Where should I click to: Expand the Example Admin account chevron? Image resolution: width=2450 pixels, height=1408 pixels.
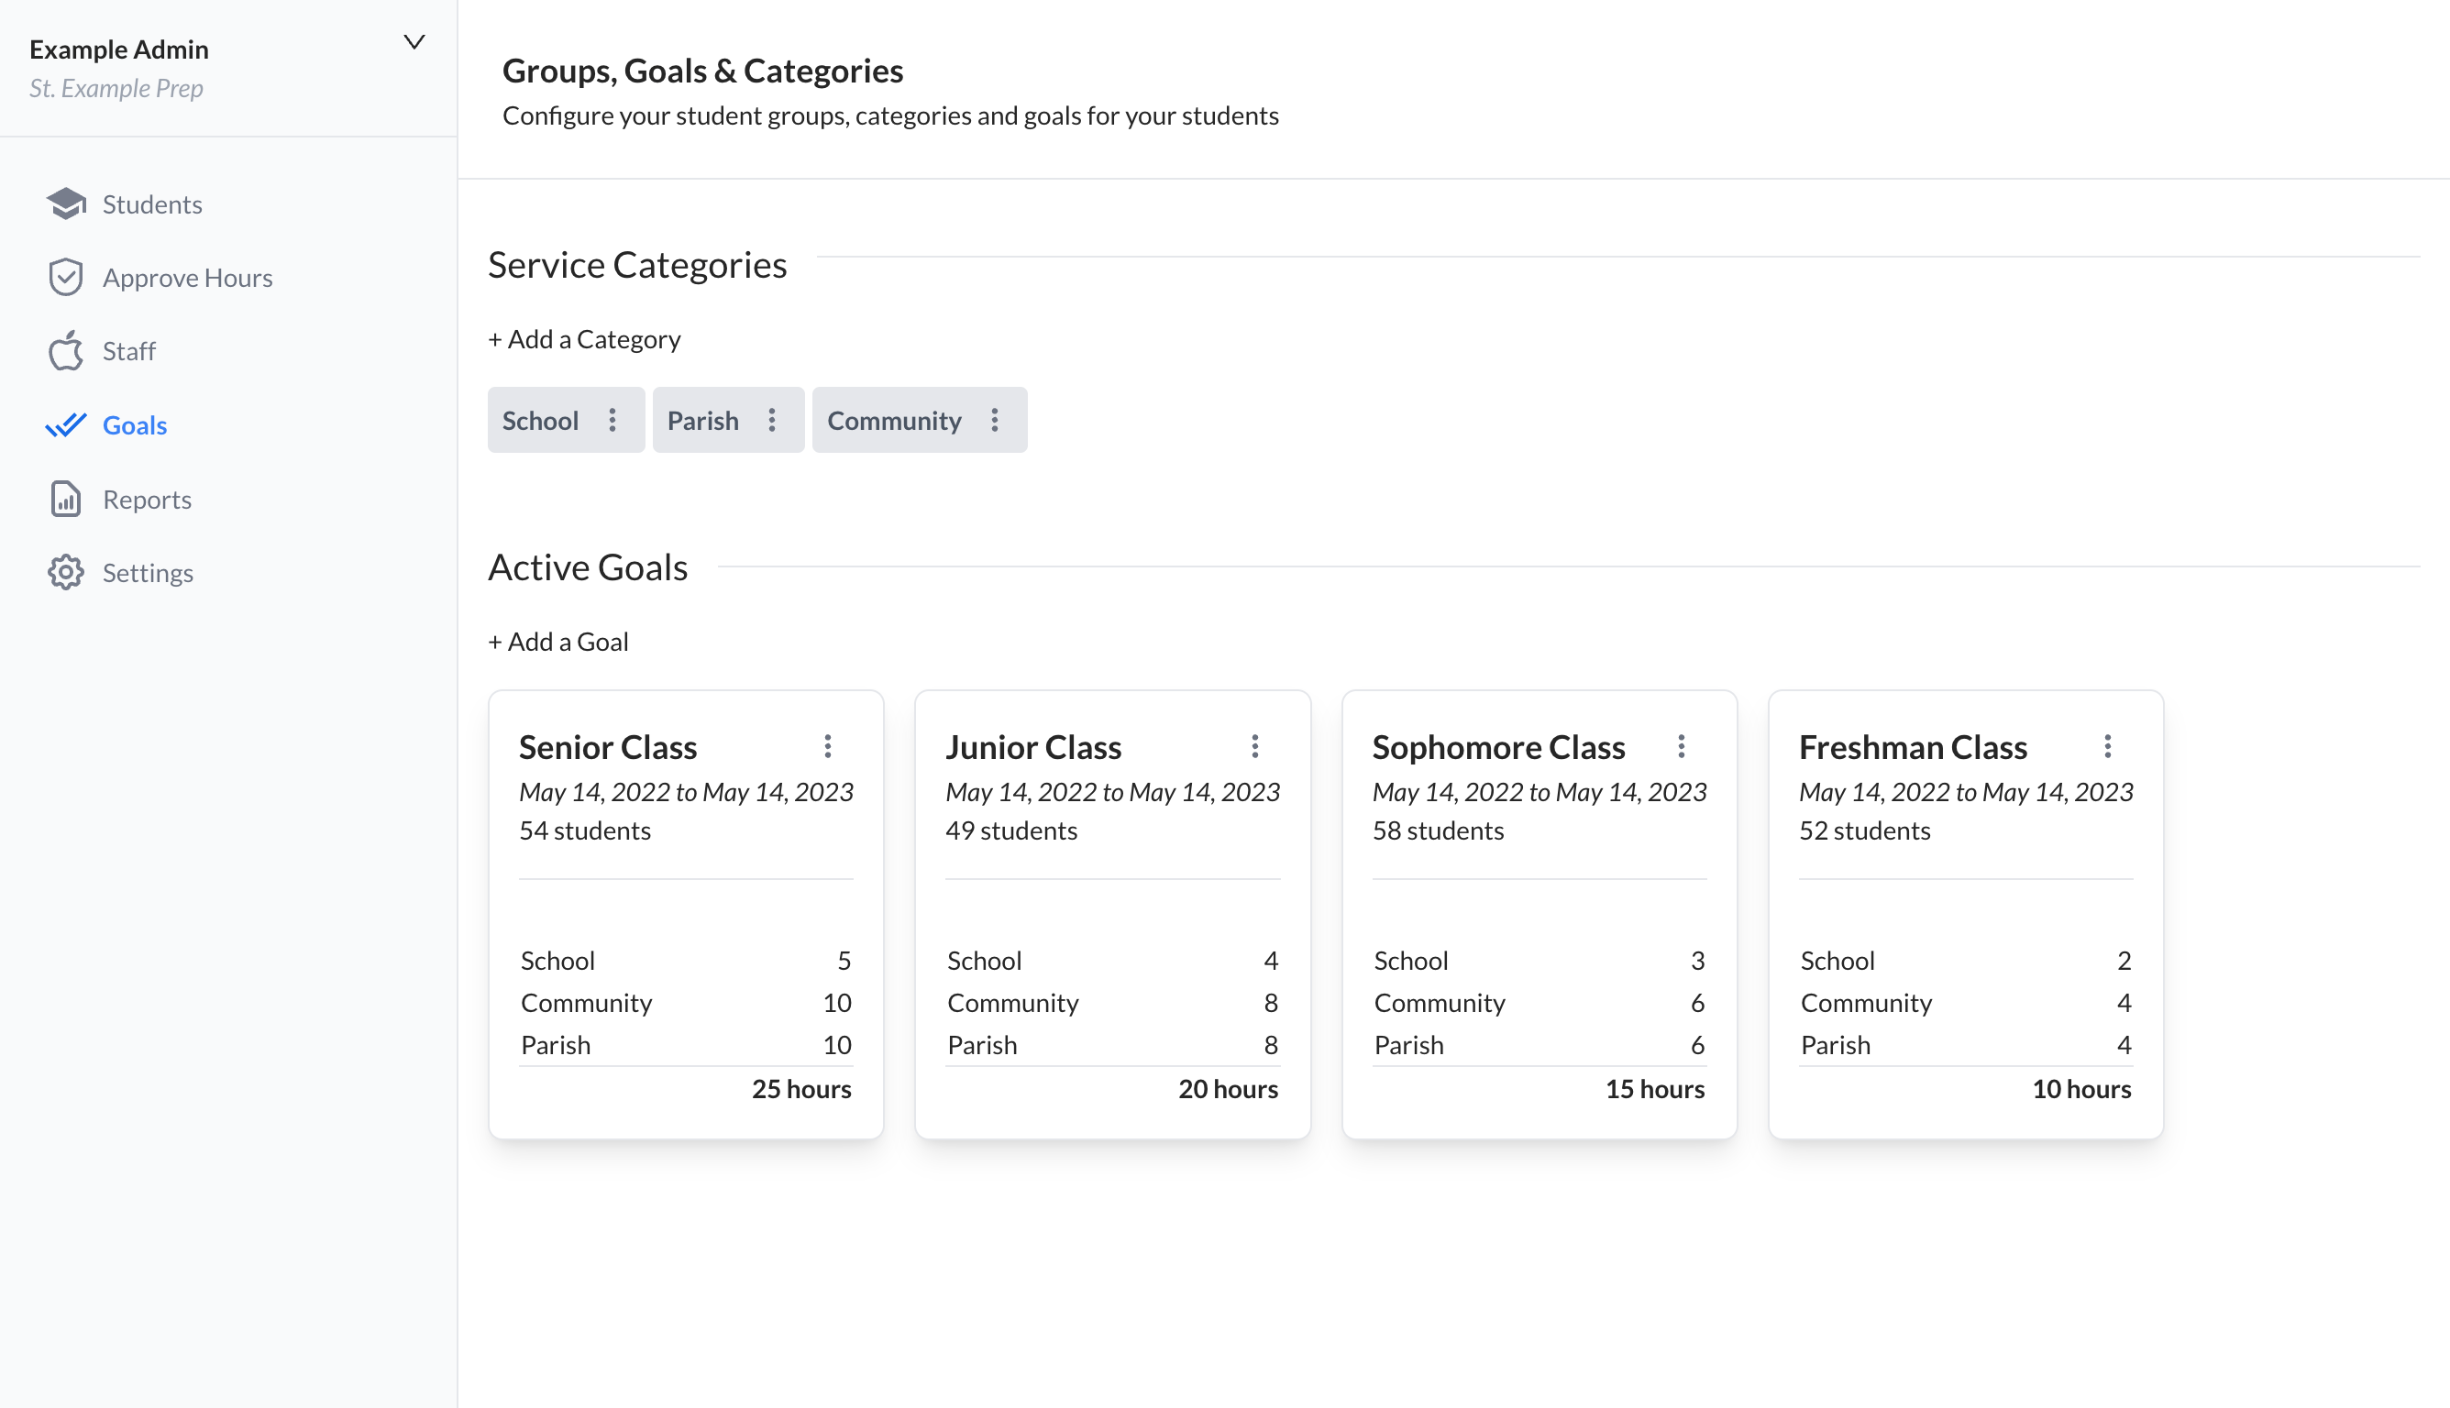[414, 42]
